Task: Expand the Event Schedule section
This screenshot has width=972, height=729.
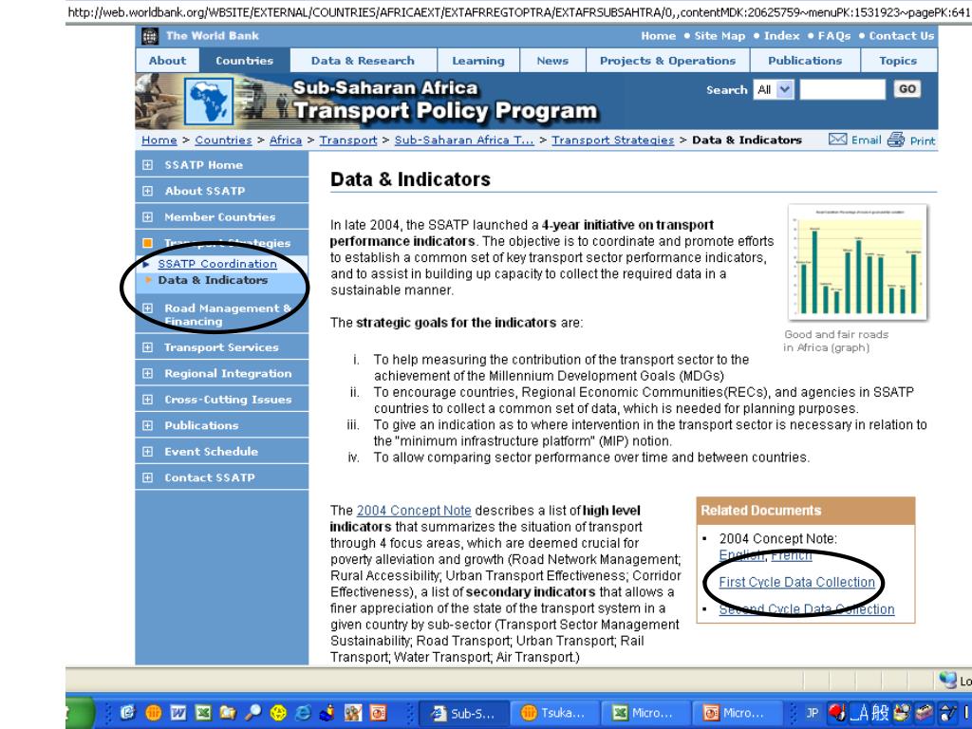Action: (x=147, y=451)
